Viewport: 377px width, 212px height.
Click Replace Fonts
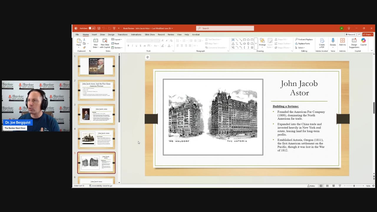[303, 44]
